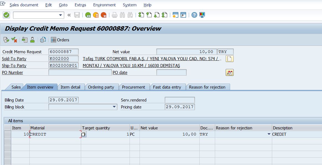Image resolution: width=322 pixels, height=165 pixels.
Task: Click the Save icon in the toolbar
Action: [77, 15]
